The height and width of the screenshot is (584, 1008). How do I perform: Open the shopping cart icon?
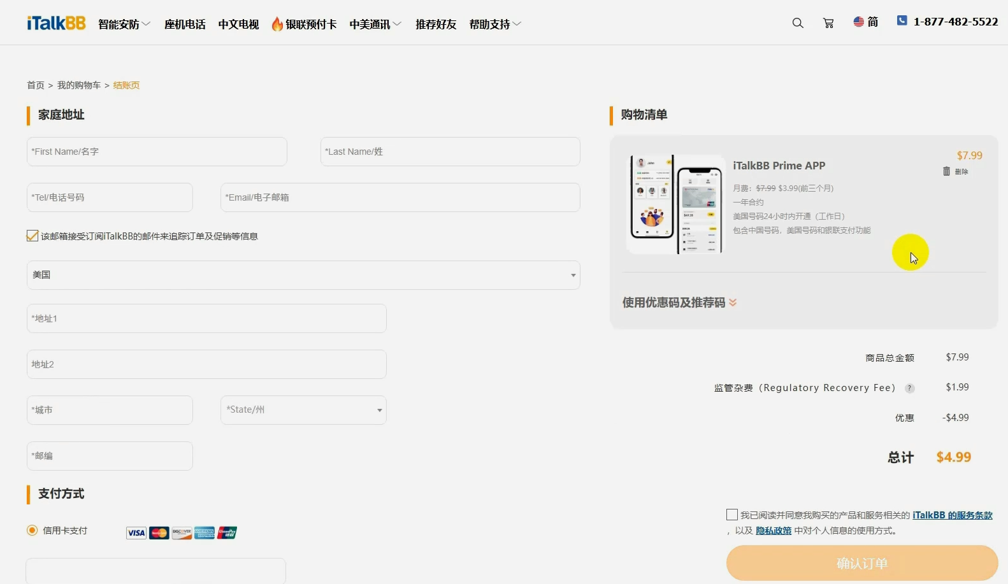[828, 23]
